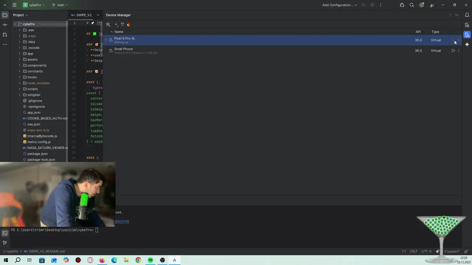Show more tool windows ellipsis
This screenshot has height=265, width=472.
coord(5,44)
